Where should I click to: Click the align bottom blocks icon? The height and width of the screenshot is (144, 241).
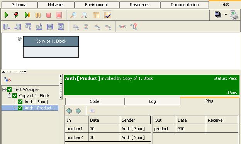point(39,26)
